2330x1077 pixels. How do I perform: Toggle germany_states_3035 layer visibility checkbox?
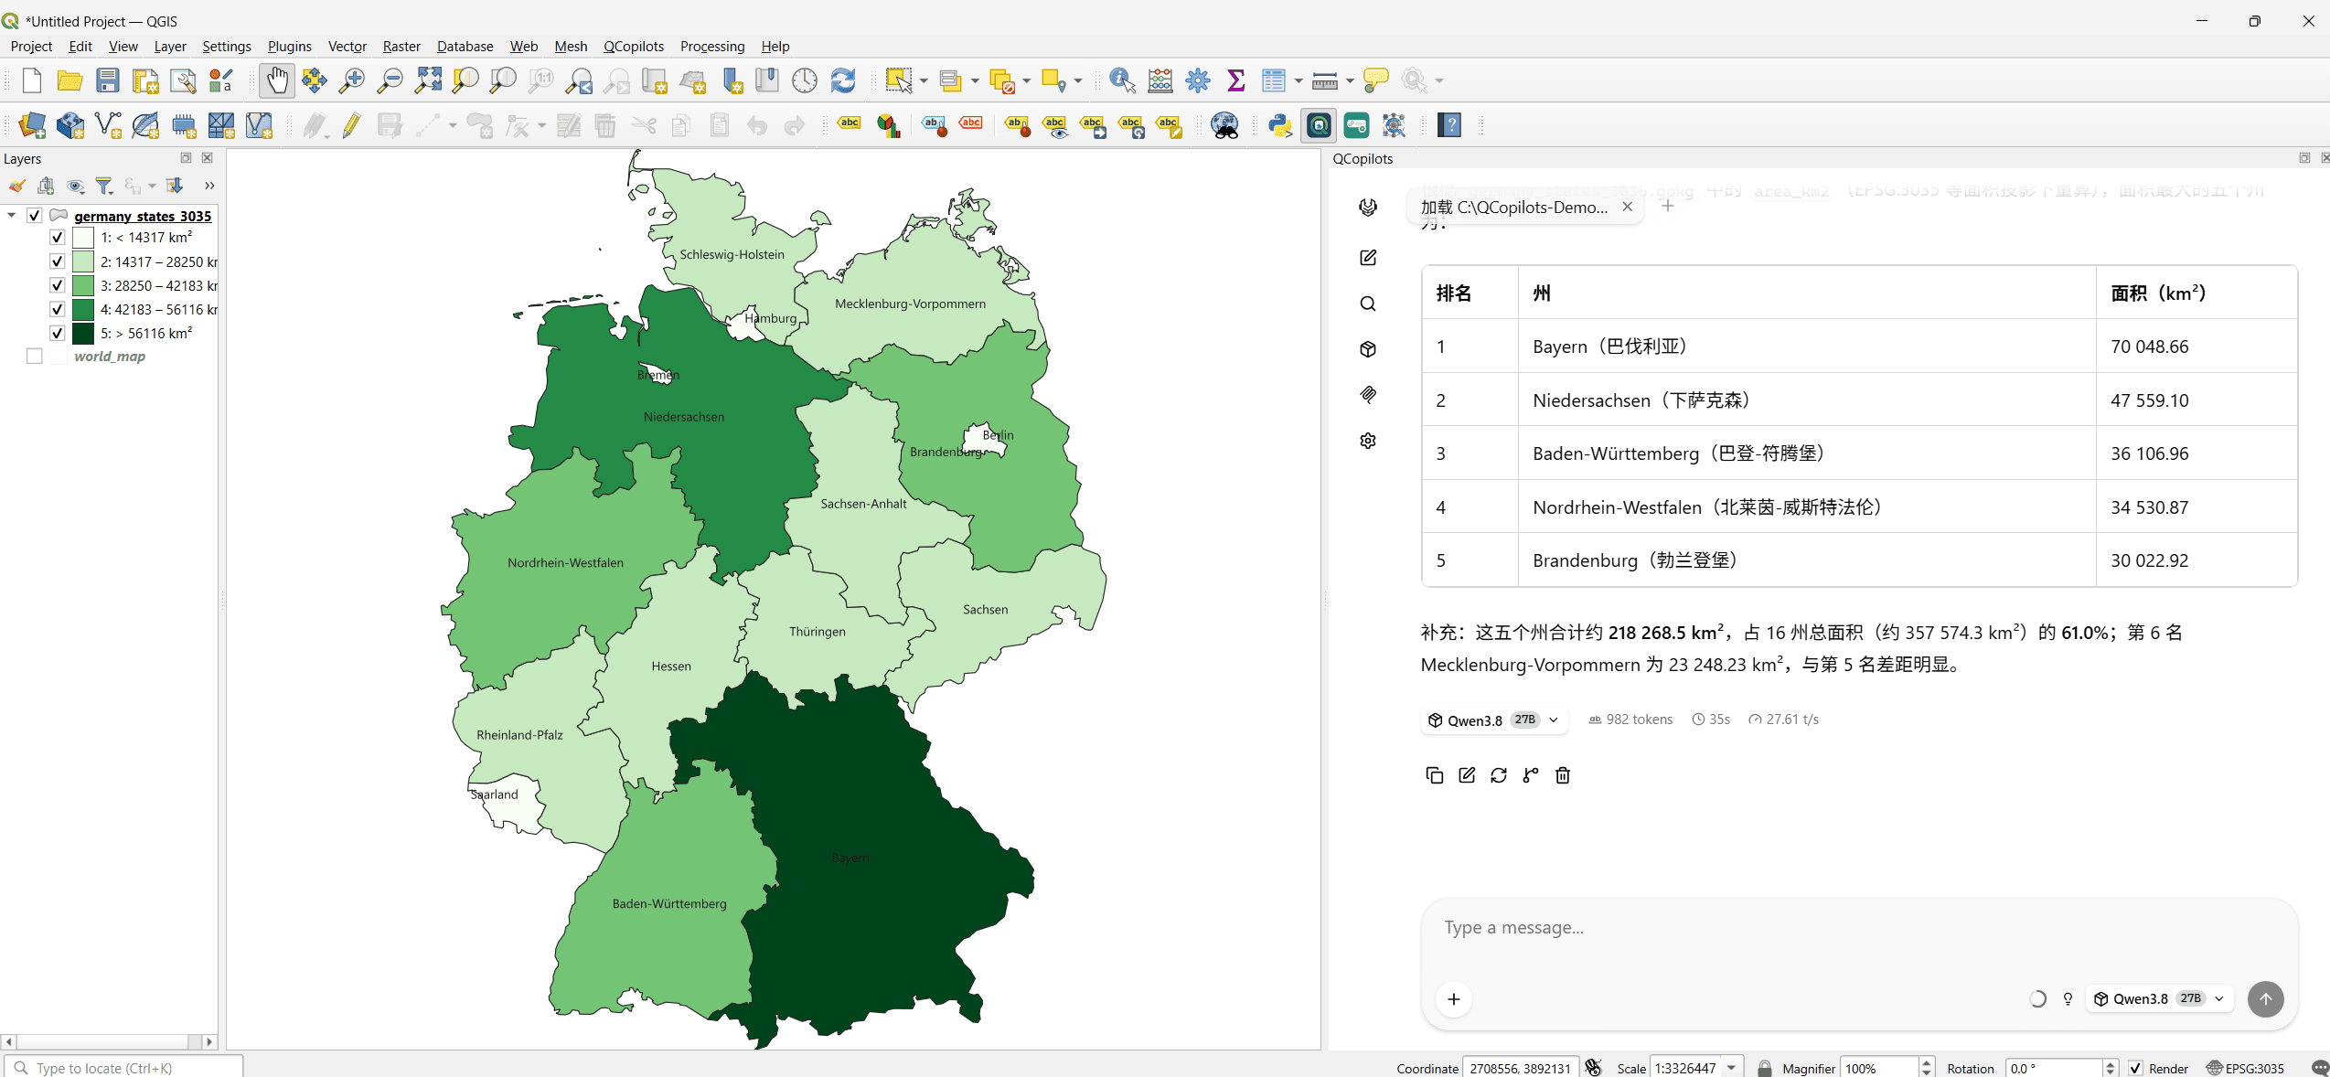pyautogui.click(x=35, y=216)
